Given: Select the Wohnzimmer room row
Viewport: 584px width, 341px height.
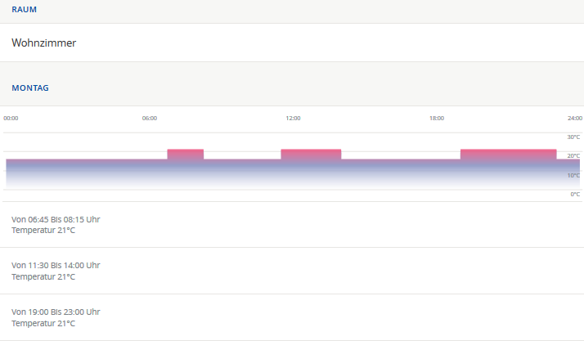Looking at the screenshot, I should [44, 43].
